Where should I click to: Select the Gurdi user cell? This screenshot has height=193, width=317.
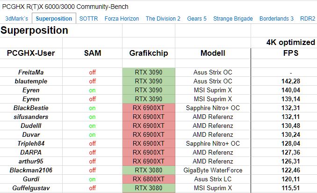click(31, 179)
